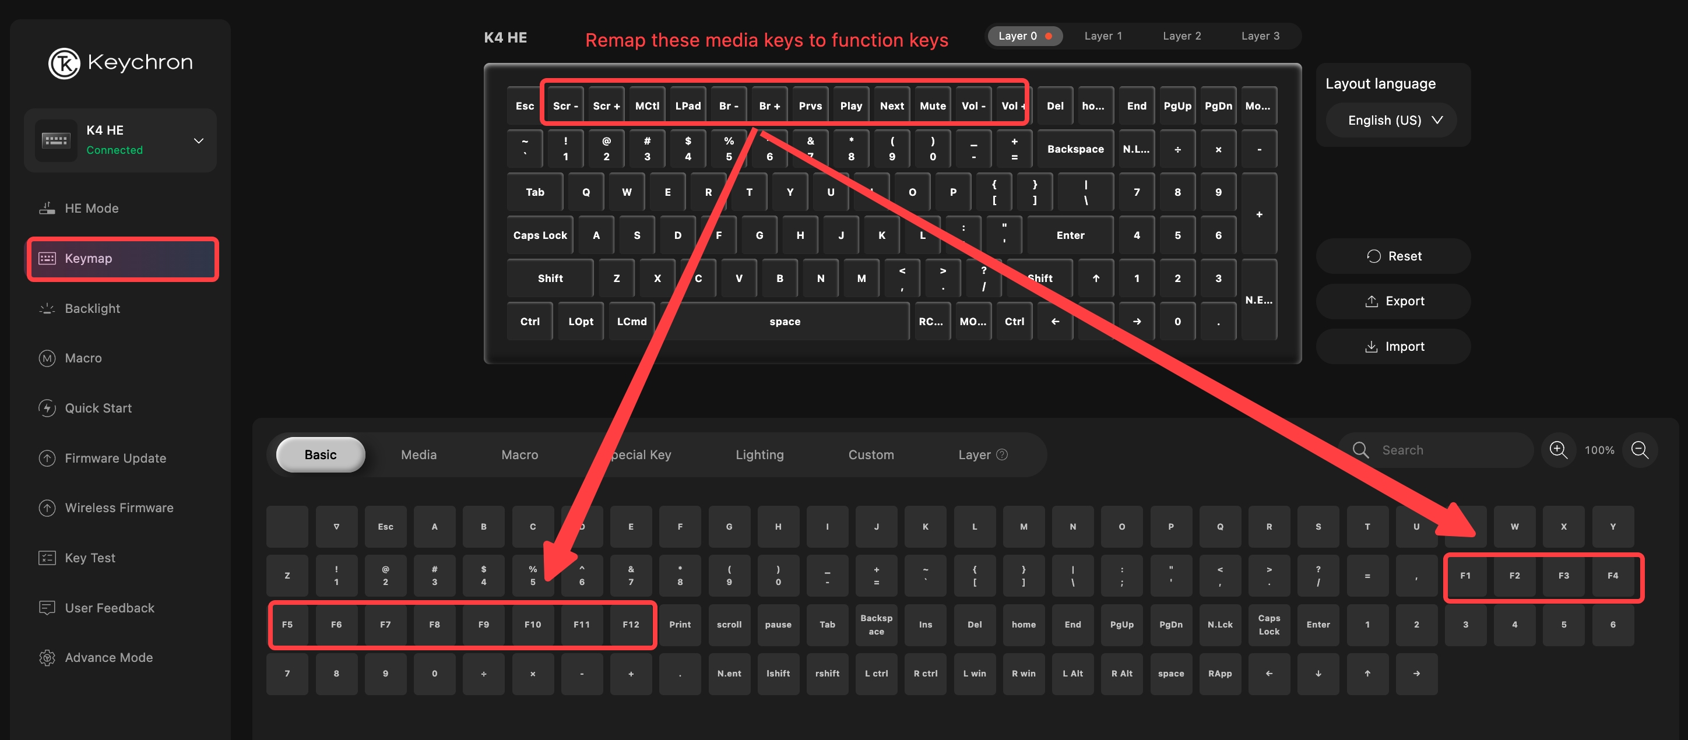Screen dimensions: 1688x740
Task: Open HE Mode from the sidebar
Action: [91, 208]
